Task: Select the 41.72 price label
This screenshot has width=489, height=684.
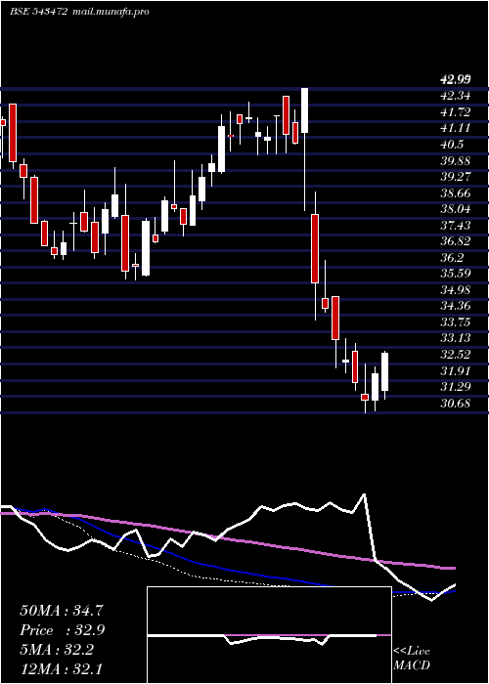Action: pyautogui.click(x=456, y=112)
